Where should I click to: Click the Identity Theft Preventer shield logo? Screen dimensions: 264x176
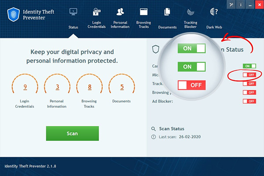point(14,15)
